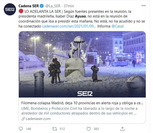The image size is (153, 133).
Task: Click the link chain icon beside cadenaser.com
Action: point(23,119)
